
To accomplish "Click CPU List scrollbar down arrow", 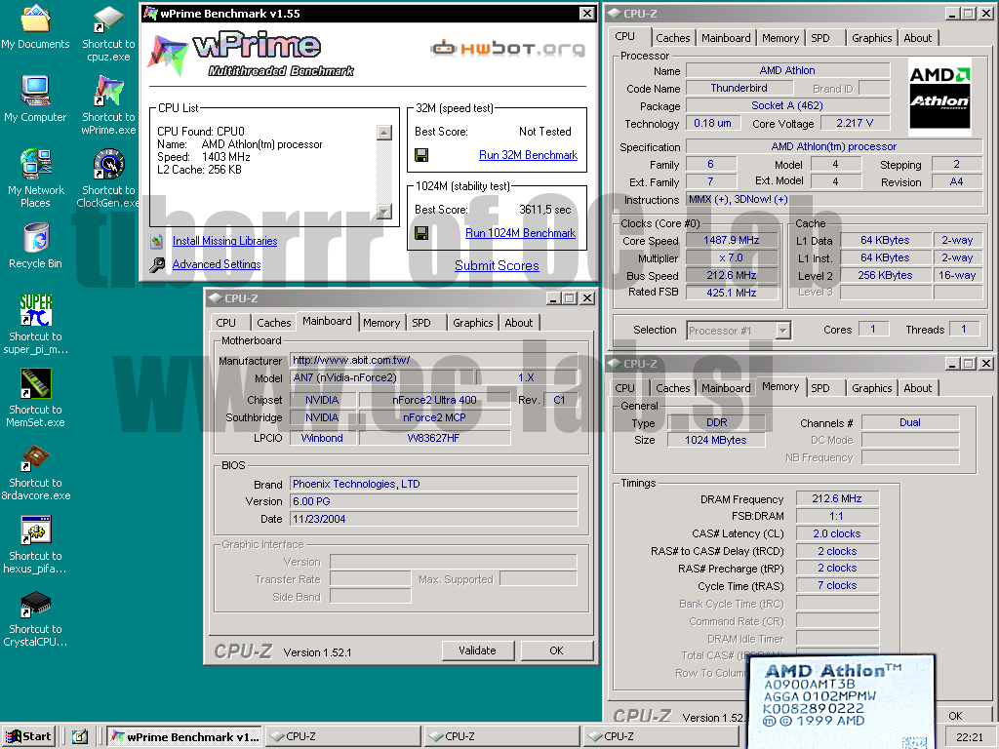I will click(x=384, y=212).
